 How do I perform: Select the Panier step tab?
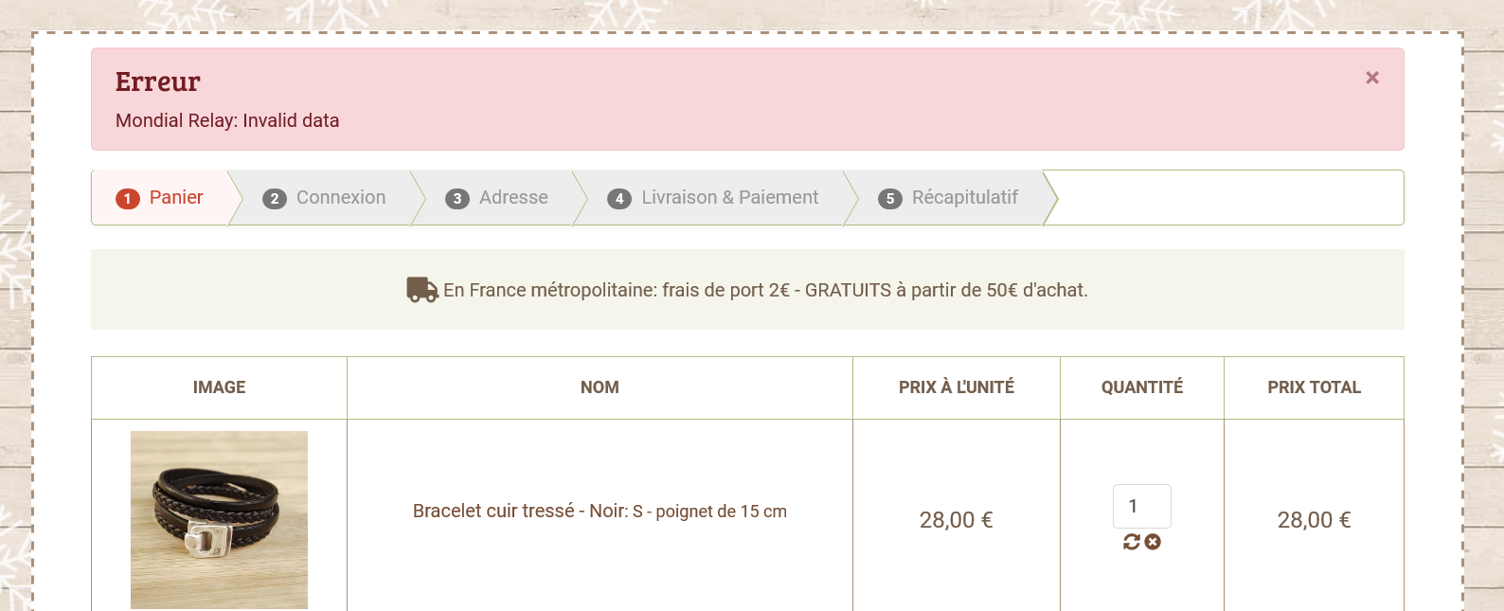[x=160, y=198]
